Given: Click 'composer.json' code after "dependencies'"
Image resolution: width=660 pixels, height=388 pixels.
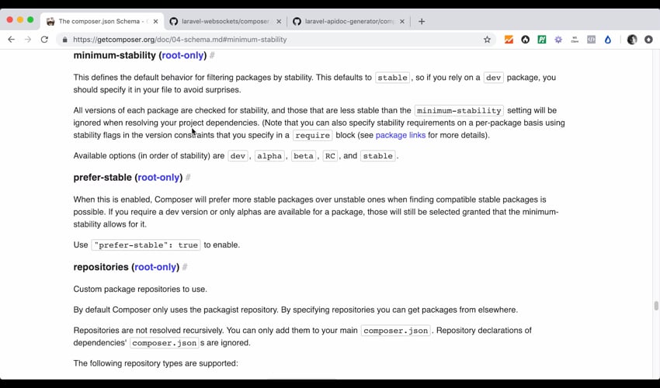Looking at the screenshot, I should click(x=164, y=342).
